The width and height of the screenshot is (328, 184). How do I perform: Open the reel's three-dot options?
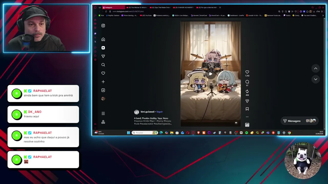[247, 117]
